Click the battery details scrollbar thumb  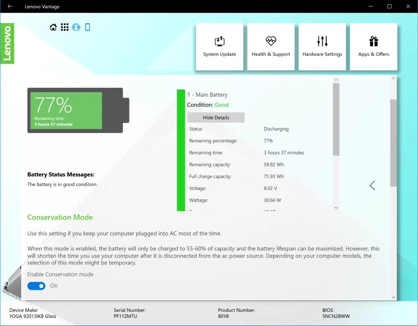[336, 119]
